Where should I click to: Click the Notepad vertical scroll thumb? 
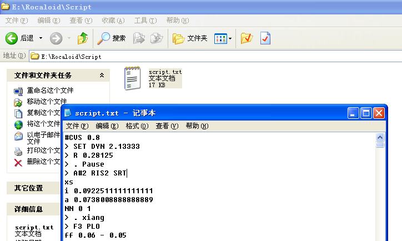pos(380,145)
